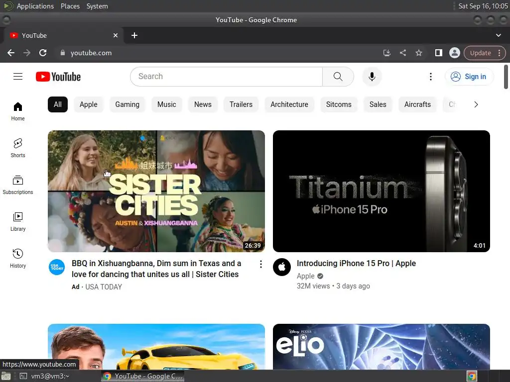This screenshot has width=510, height=382.
Task: Focus the YouTube search field
Action: (227, 77)
